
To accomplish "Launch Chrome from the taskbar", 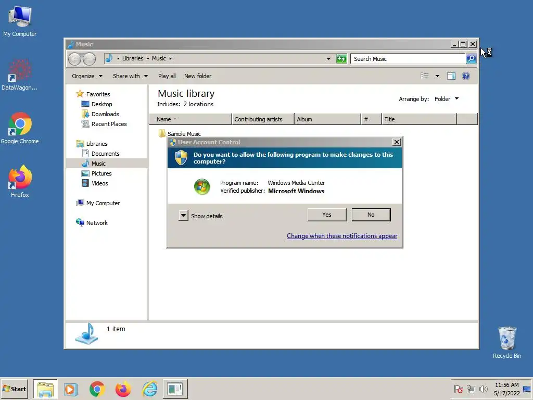I will coord(97,389).
